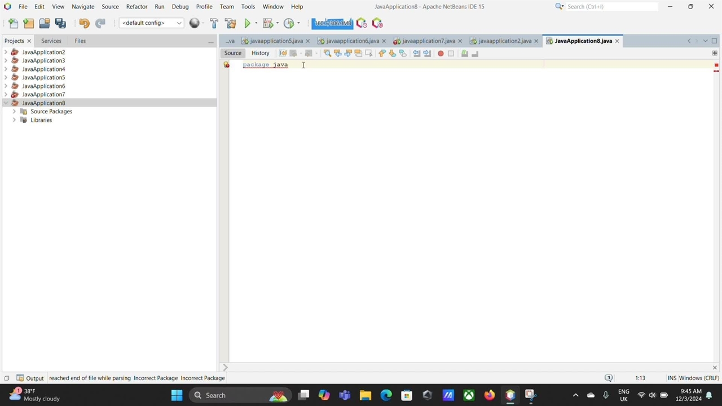Click the Clean and Build icon

click(230, 23)
